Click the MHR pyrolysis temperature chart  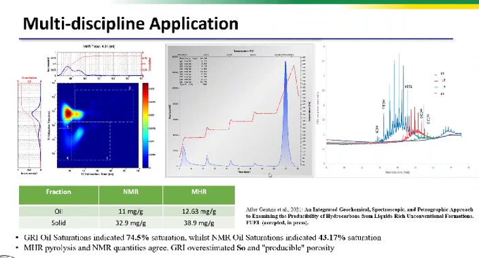pos(239,111)
